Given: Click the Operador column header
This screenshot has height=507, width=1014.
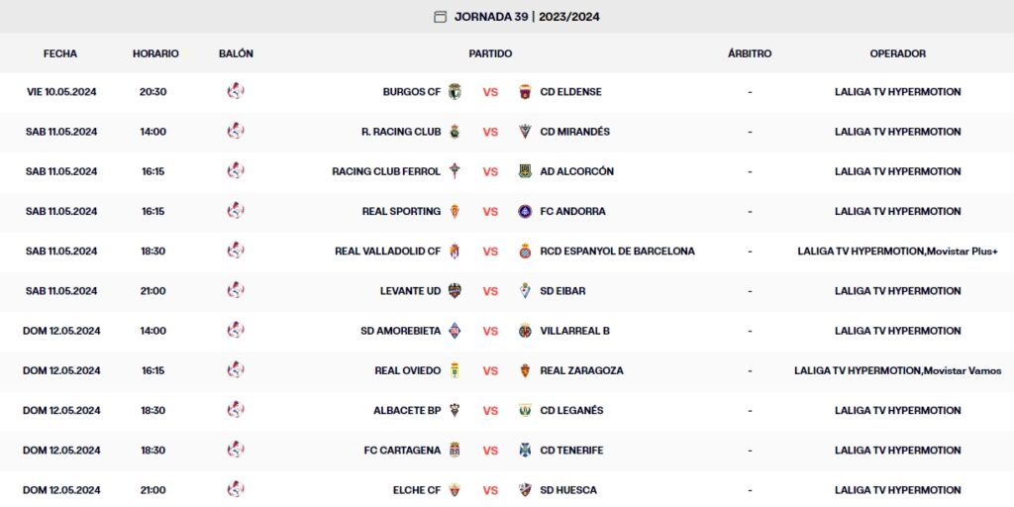Looking at the screenshot, I should pos(897,53).
